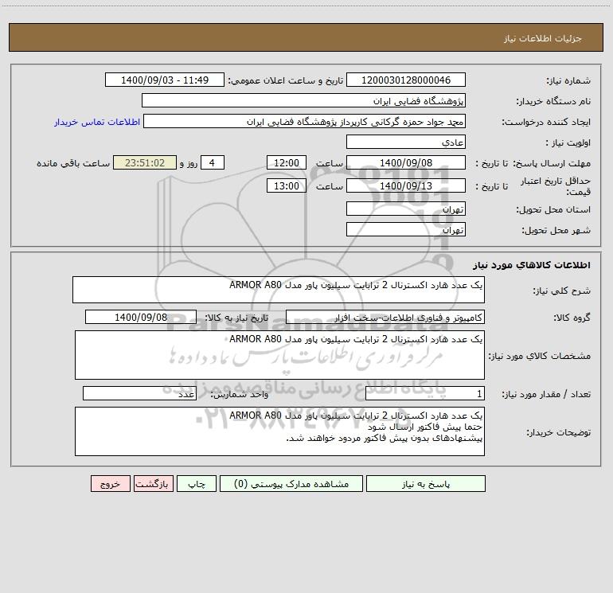The width and height of the screenshot is (613, 593).
Task: Click the گروه کالا field
Action: point(385,317)
